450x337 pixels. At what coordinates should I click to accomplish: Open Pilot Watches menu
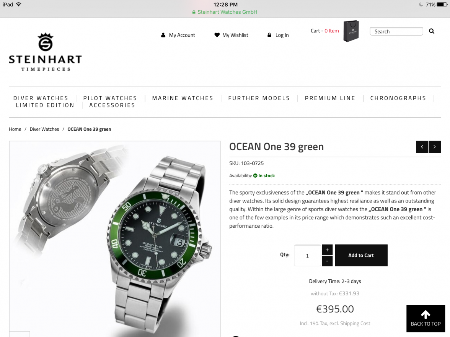pos(110,98)
